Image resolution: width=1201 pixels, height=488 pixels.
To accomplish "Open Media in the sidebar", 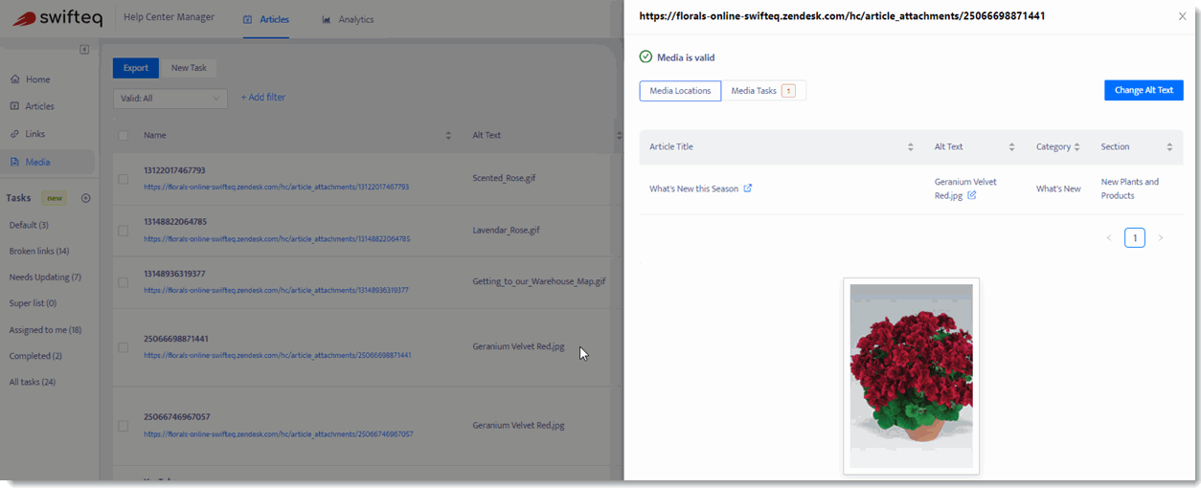I will (x=38, y=162).
